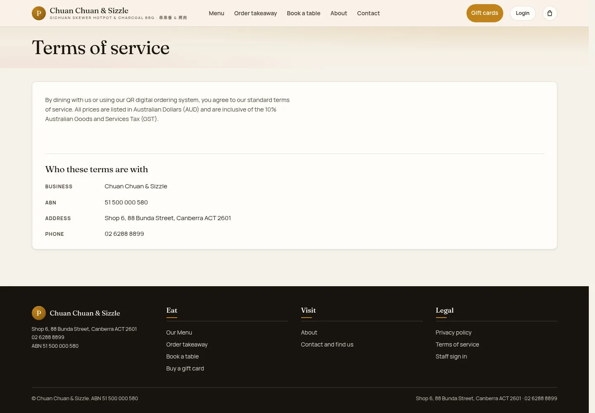
Task: Click the ABN label in the terms card
Action: tap(51, 203)
